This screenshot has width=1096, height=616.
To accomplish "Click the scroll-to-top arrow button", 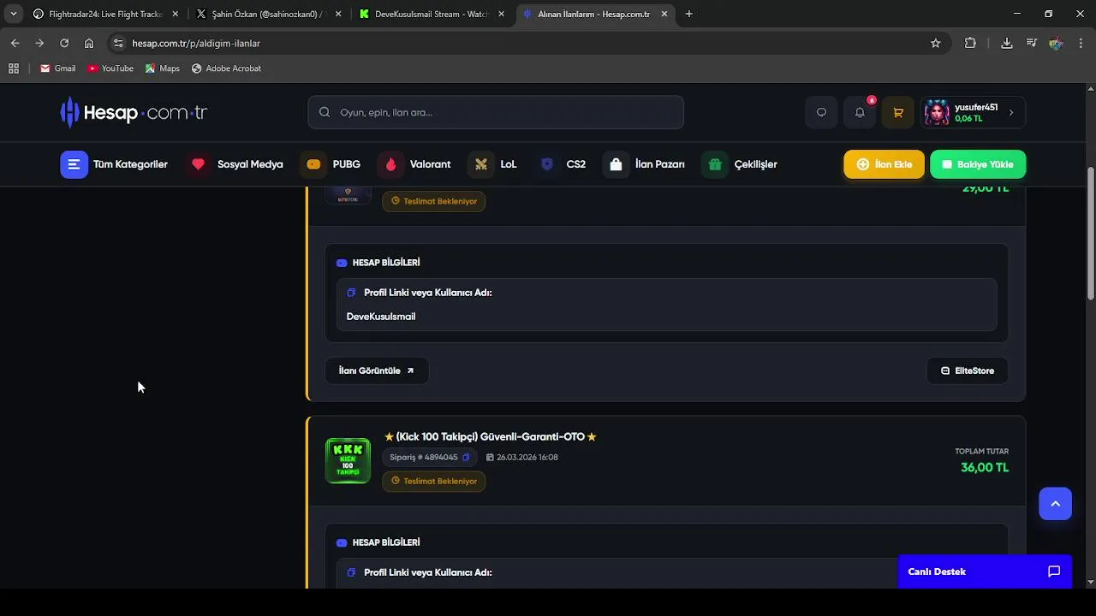I will pyautogui.click(x=1055, y=504).
